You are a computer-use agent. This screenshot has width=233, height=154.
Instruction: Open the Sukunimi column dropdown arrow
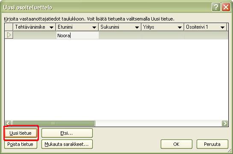(137, 27)
